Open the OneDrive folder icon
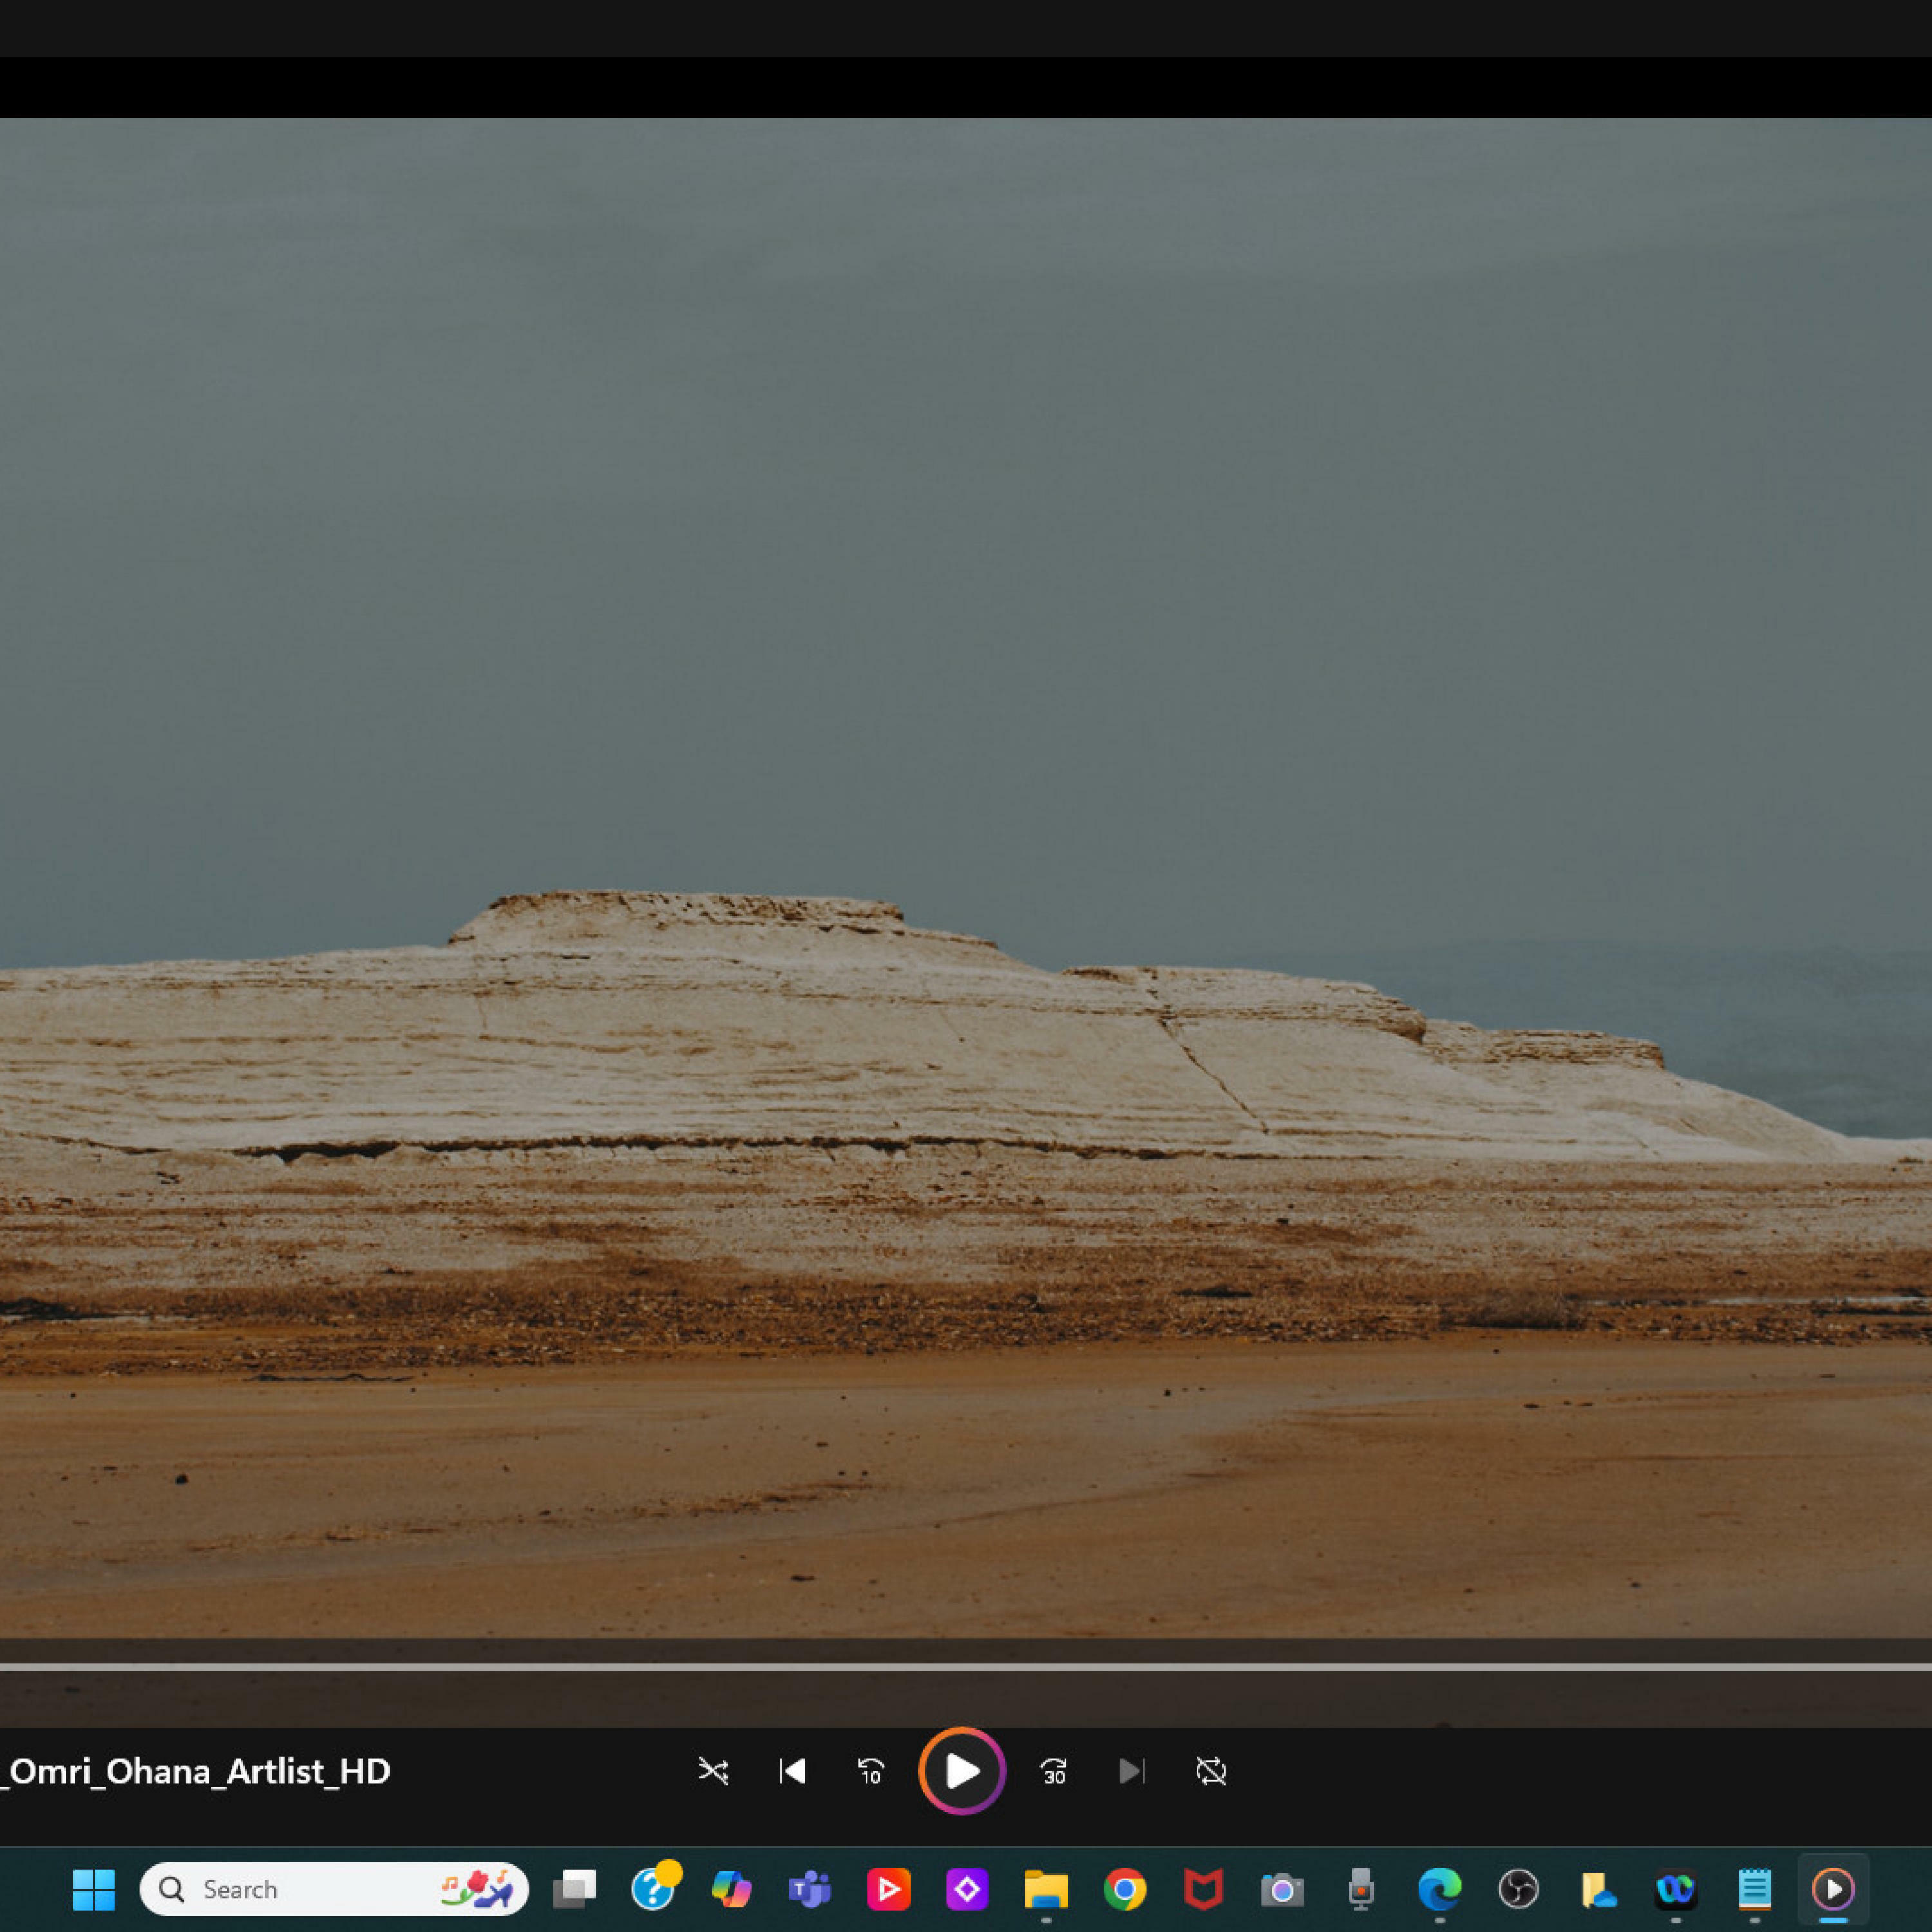1932x1932 pixels. point(1597,1889)
